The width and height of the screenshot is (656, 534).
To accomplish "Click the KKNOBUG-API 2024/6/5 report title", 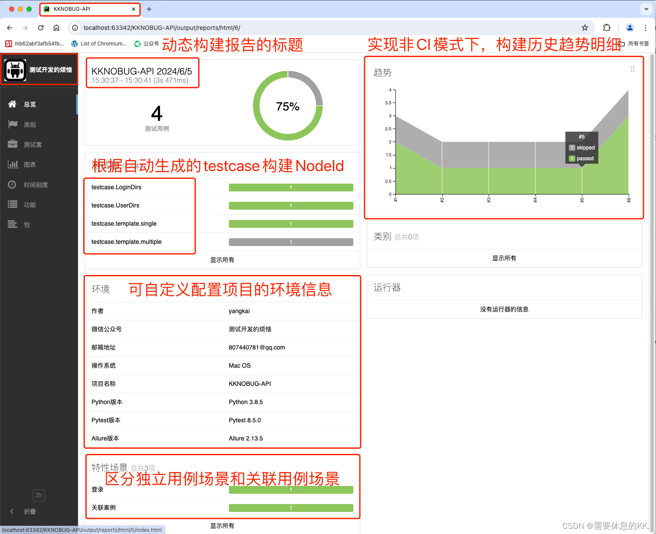I will 142,71.
